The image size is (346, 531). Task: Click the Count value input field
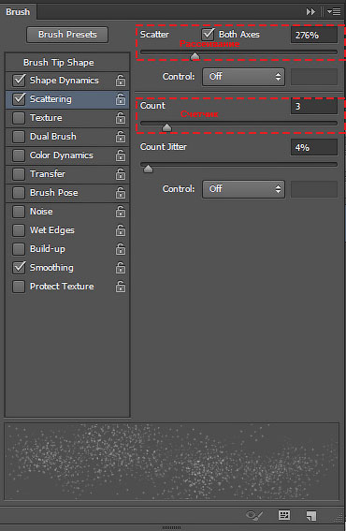click(x=314, y=106)
